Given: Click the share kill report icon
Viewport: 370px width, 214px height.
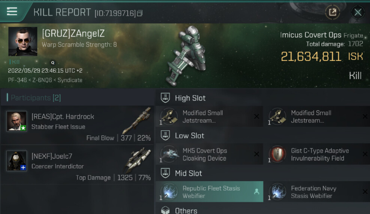Looking at the screenshot, I should (x=332, y=12).
